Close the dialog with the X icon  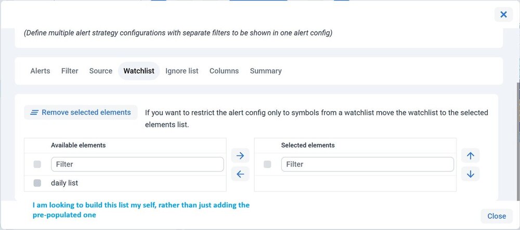[503, 15]
